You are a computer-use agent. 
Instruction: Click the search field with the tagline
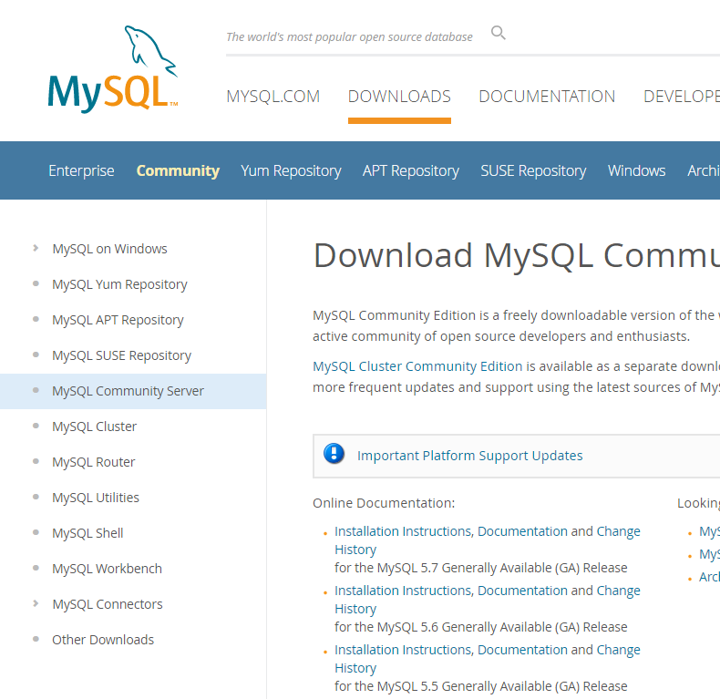pos(349,36)
